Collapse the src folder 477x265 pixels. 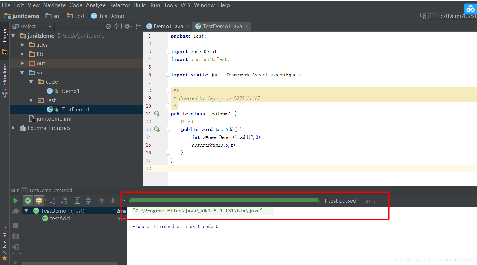pos(22,72)
